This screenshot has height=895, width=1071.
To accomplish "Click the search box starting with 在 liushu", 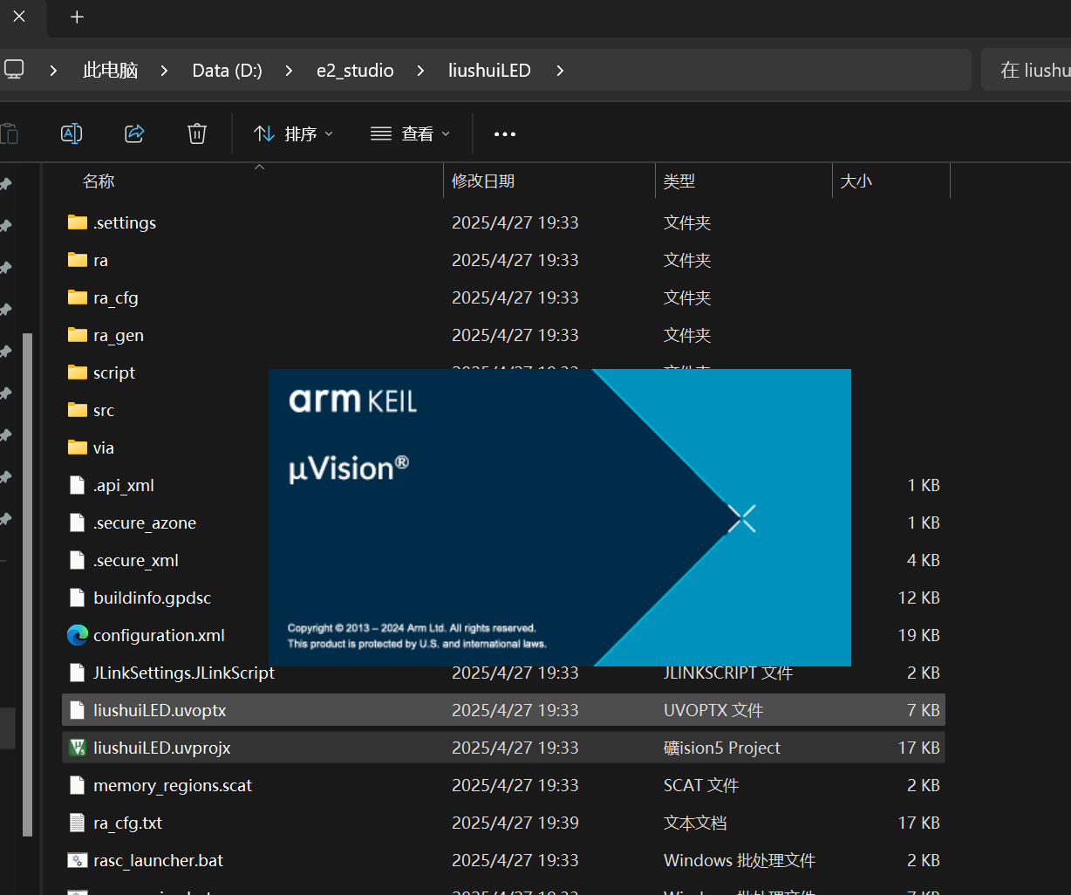I will coord(1027,70).
